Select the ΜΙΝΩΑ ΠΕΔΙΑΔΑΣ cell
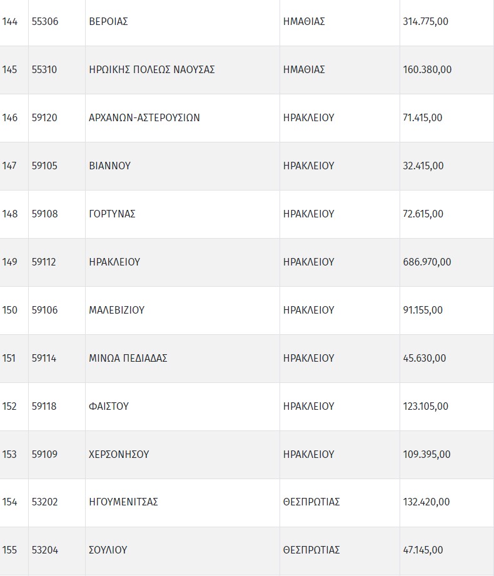Image resolution: width=494 pixels, height=576 pixels. coord(128,359)
